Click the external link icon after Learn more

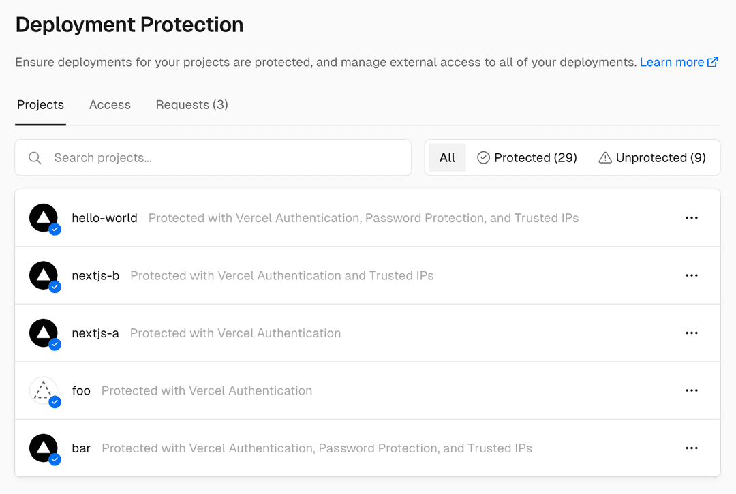[x=712, y=61]
